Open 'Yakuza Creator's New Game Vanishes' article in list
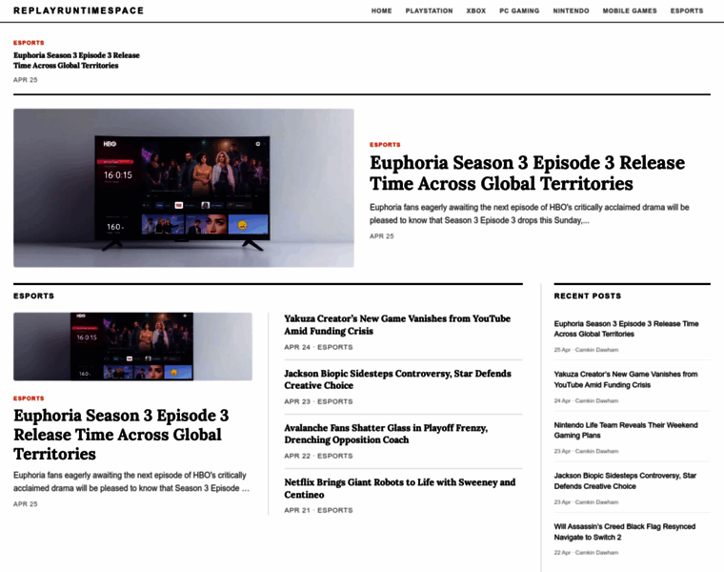Image resolution: width=724 pixels, height=572 pixels. (x=397, y=325)
